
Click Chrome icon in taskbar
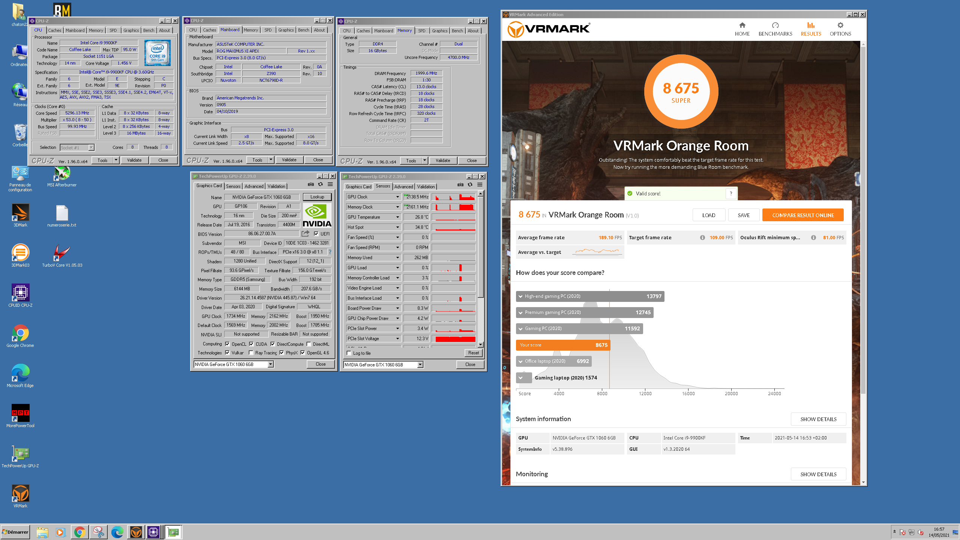pyautogui.click(x=79, y=532)
